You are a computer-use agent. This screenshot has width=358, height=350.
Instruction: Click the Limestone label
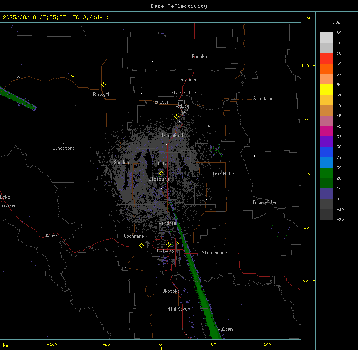point(64,148)
